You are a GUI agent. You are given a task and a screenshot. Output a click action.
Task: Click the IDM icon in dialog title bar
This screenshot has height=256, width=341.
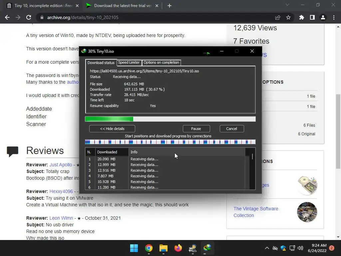(84, 51)
